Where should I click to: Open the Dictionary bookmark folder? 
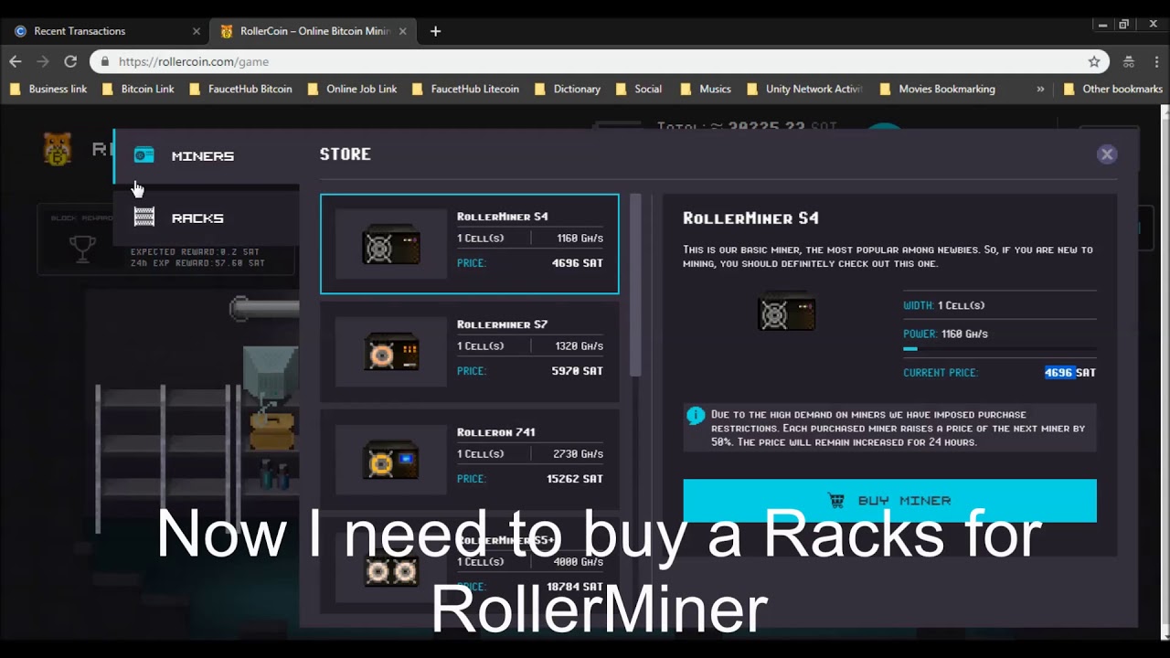(567, 89)
